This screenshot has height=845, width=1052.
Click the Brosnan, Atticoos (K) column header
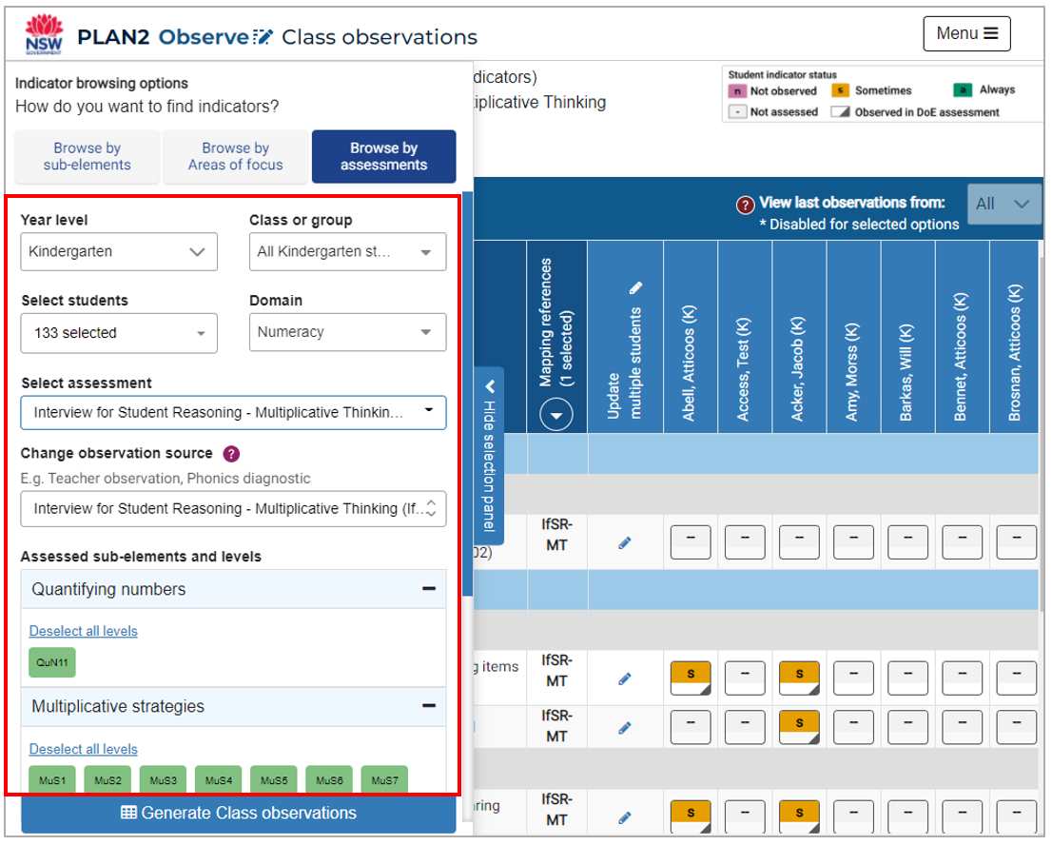click(1015, 337)
